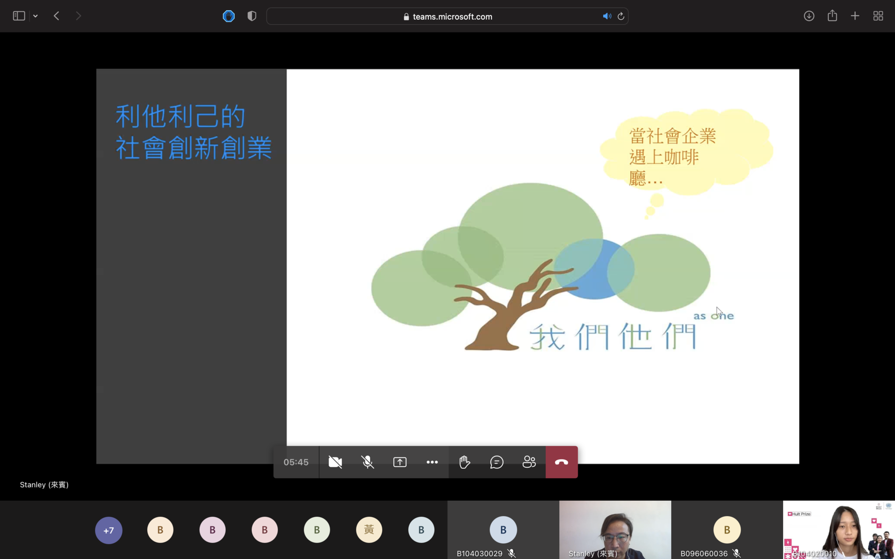Click the 我們他們 logo text
The image size is (895, 559).
[x=613, y=336]
